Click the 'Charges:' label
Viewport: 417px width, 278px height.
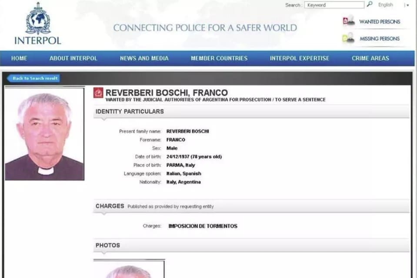pos(152,226)
